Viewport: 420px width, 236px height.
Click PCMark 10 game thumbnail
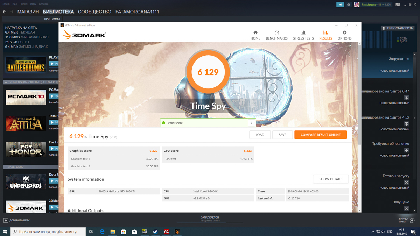point(26,97)
